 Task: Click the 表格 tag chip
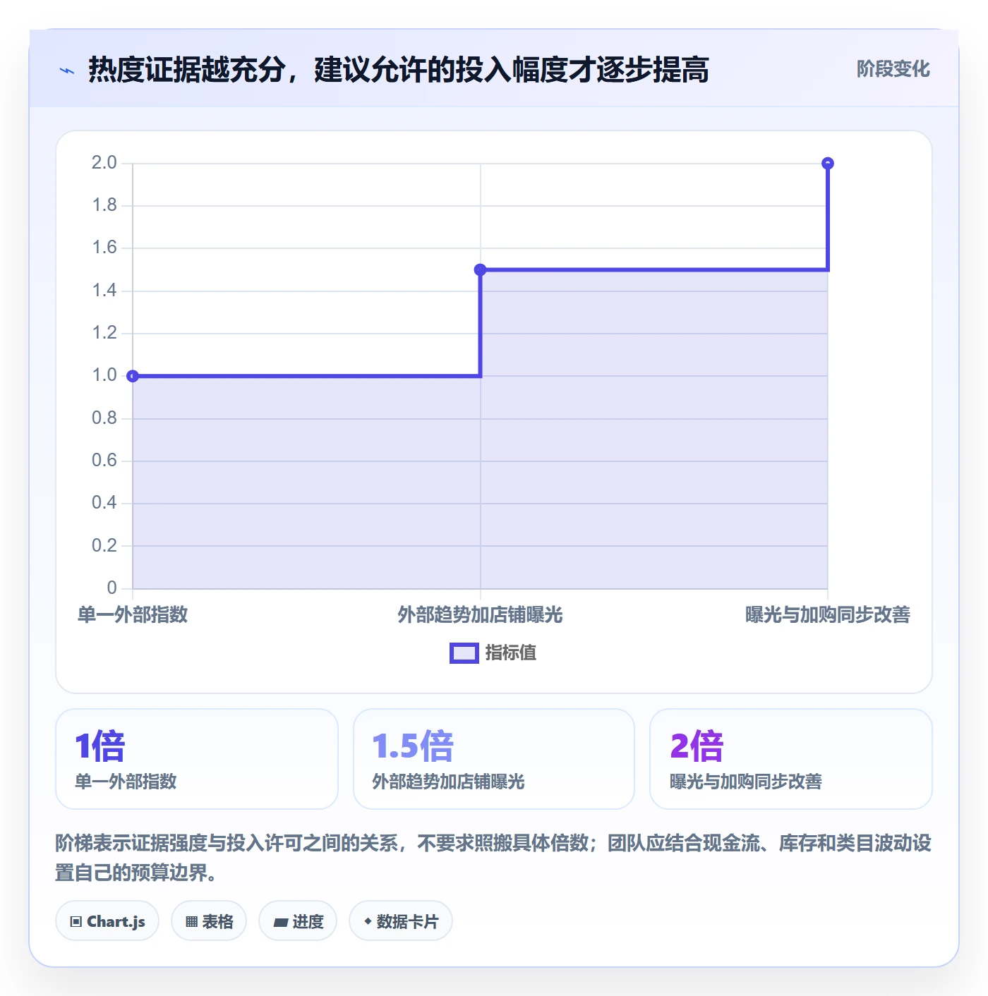209,921
